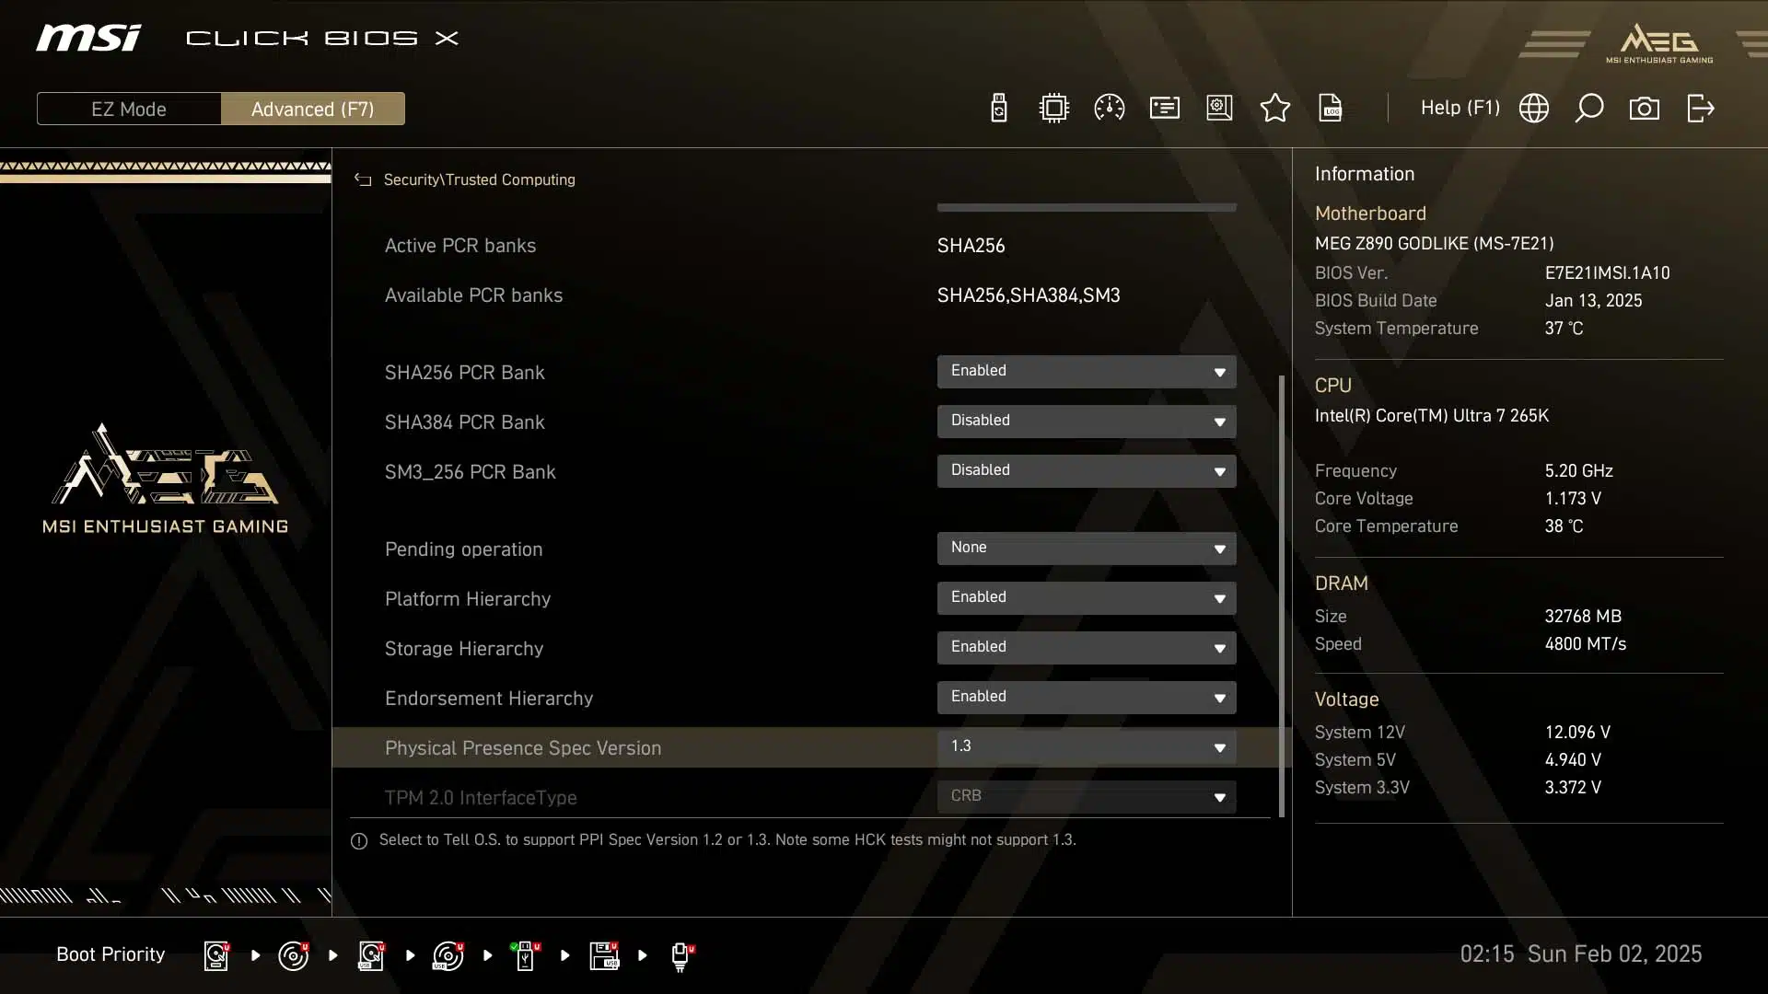
Task: Open Platform Hierarchy dropdown
Action: 1087,598
